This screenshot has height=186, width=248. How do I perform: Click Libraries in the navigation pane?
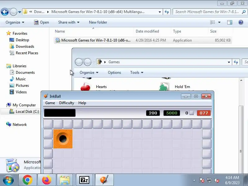click(16, 66)
